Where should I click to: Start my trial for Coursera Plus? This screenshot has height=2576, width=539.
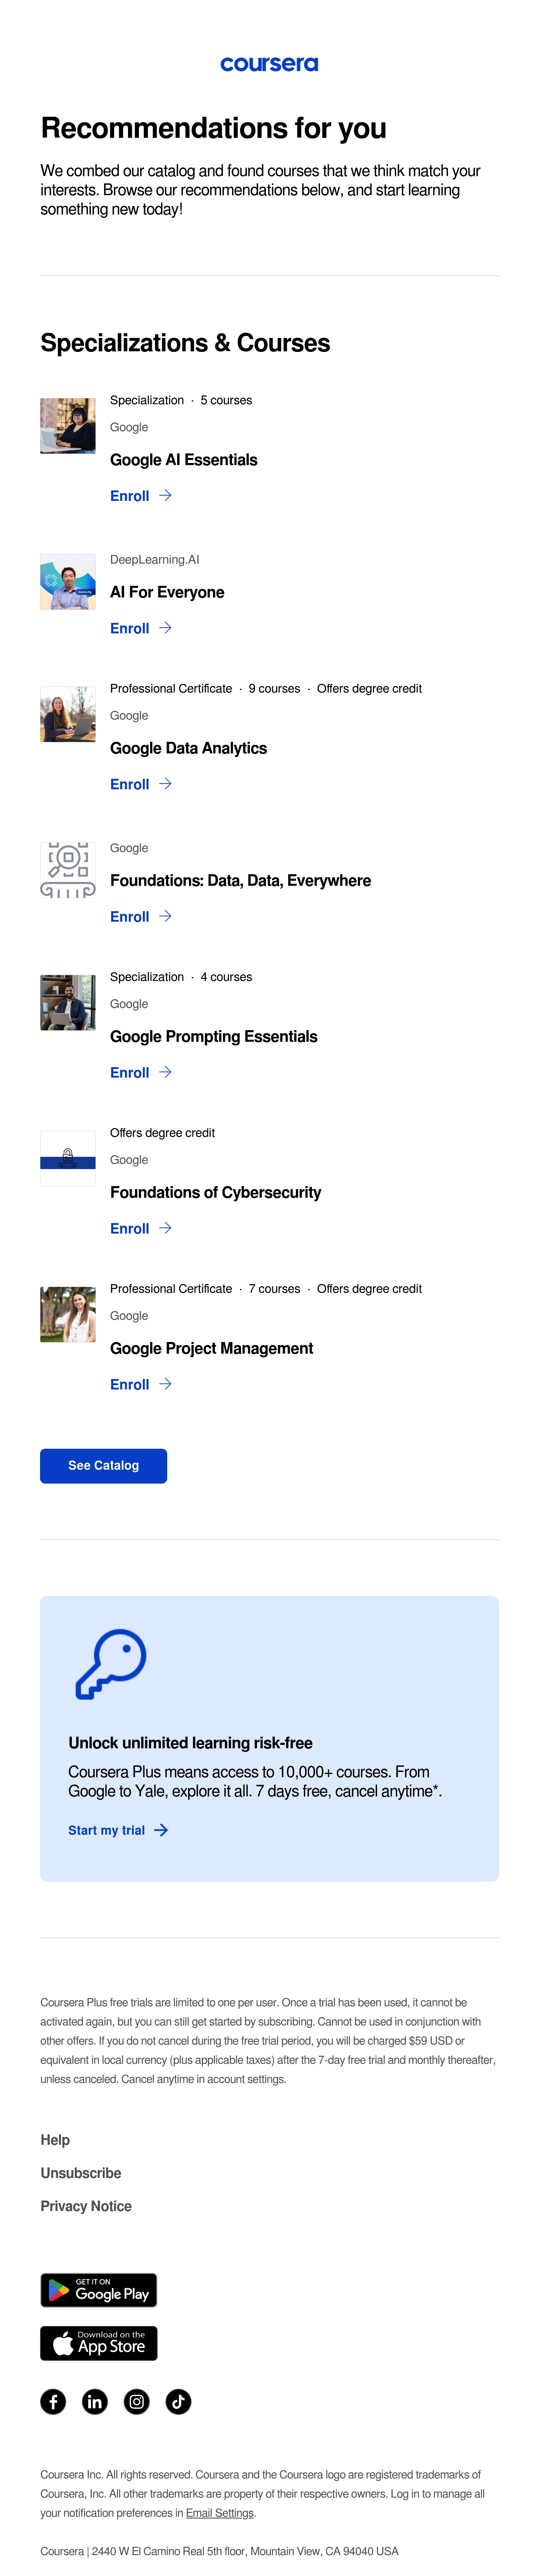[118, 1830]
